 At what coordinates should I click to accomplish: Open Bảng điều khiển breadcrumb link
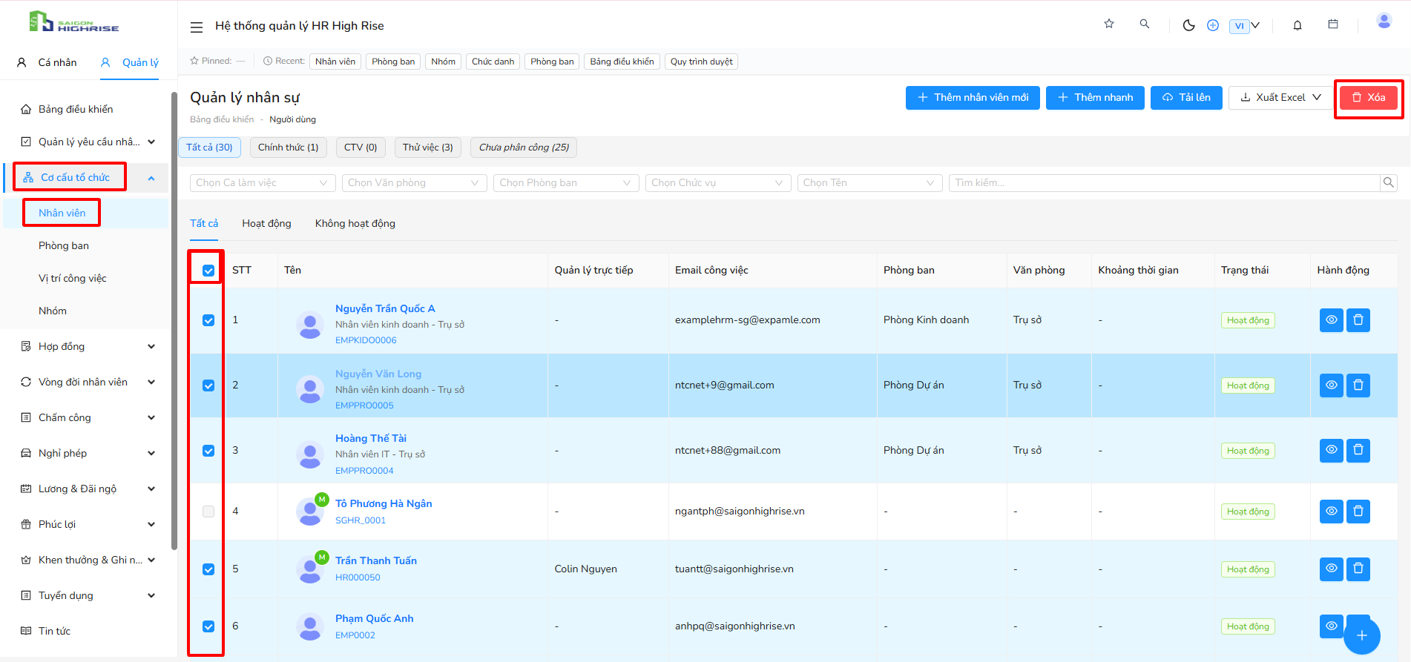(222, 119)
